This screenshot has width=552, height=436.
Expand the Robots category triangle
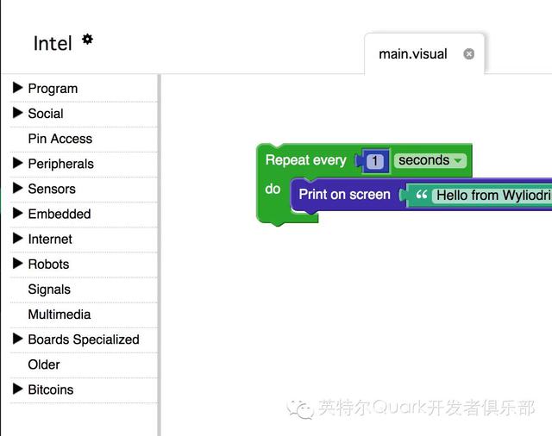17,263
